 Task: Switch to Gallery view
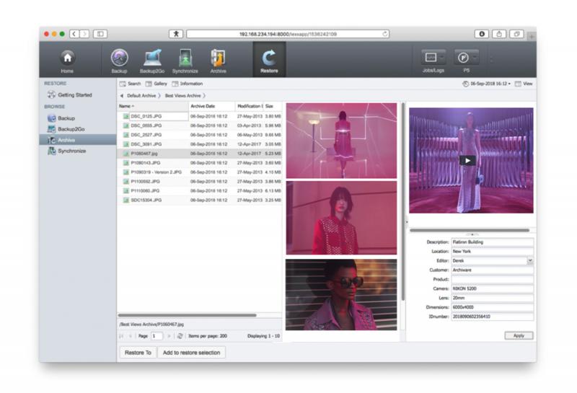[x=157, y=84]
